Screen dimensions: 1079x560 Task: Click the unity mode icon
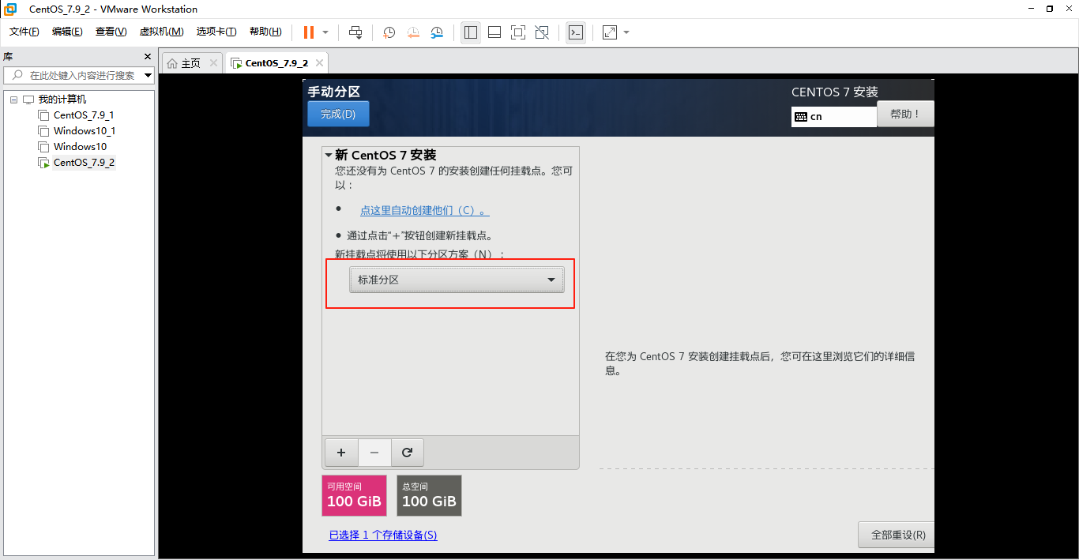tap(542, 32)
